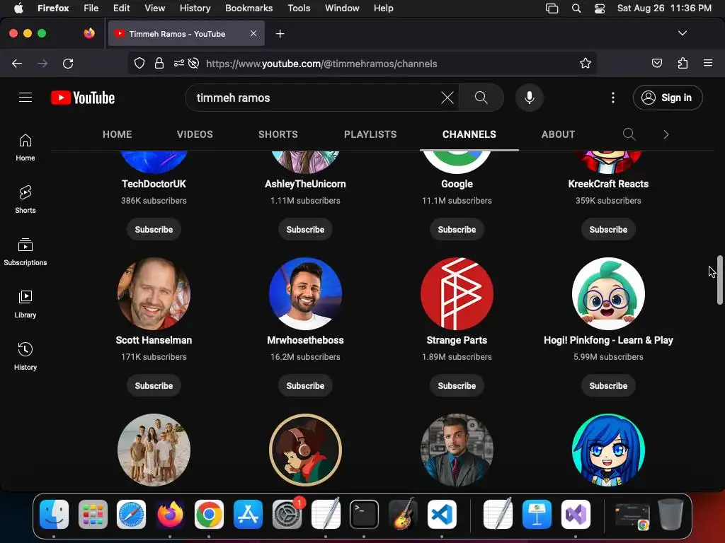Sign in to YouTube
Screen dimensions: 725x543
(x=668, y=98)
